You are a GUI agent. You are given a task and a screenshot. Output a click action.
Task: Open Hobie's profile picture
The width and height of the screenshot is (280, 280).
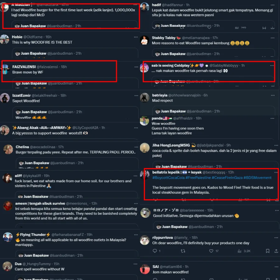tap(4, 39)
